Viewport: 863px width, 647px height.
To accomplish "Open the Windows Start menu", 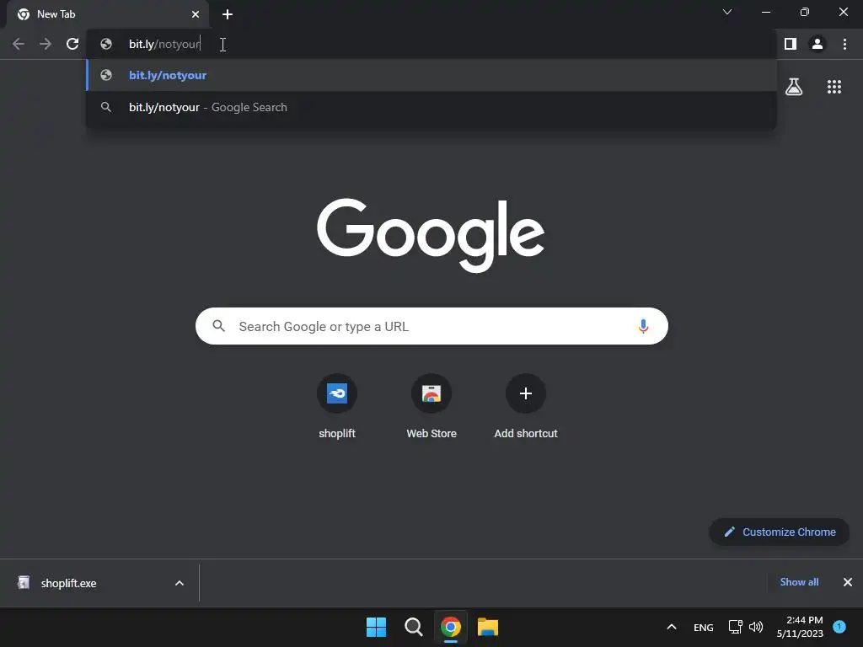I will 377,627.
